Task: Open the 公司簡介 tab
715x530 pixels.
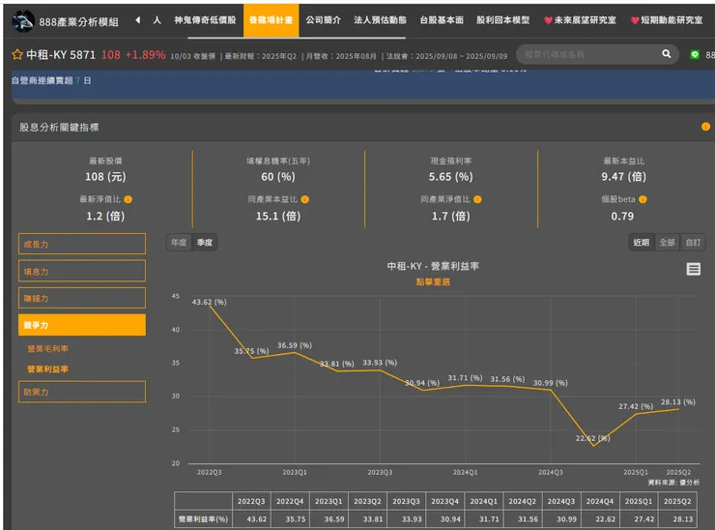Action: coord(324,20)
